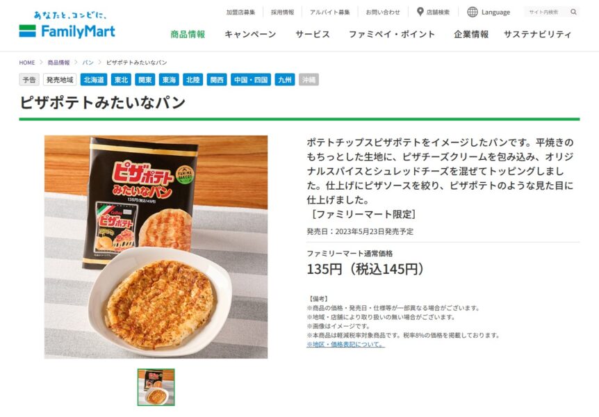
Task: Open the 企業情報 menu
Action: (x=471, y=34)
